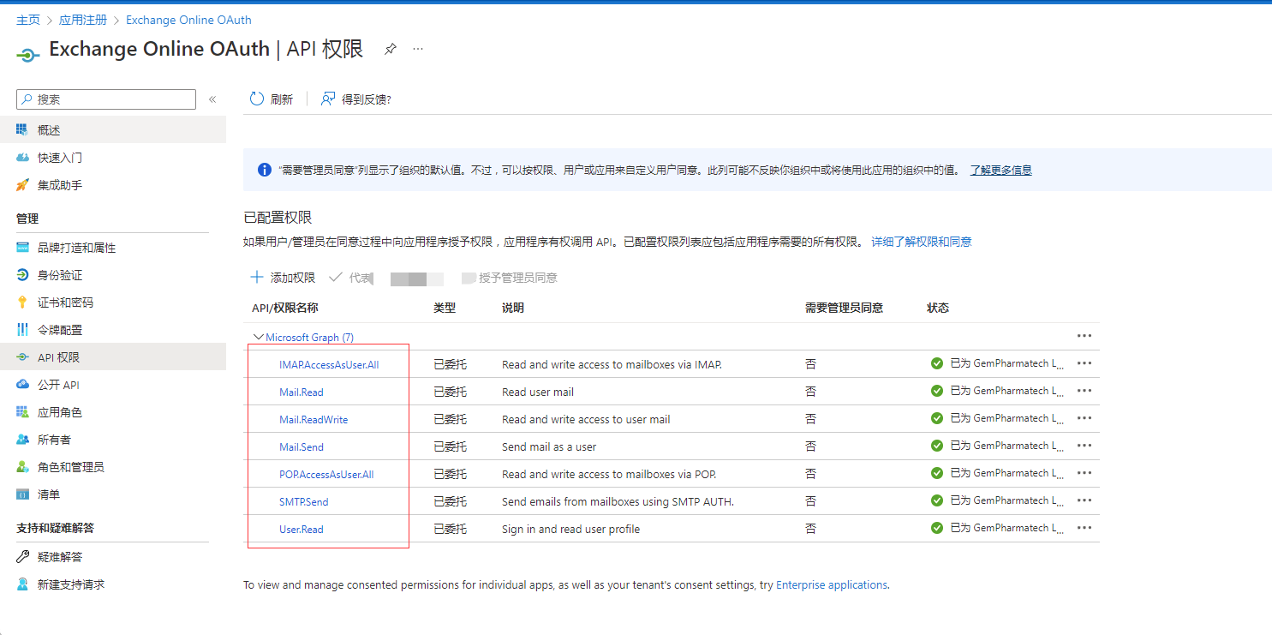Open the POP.AccessAsUser.All permission

326,475
